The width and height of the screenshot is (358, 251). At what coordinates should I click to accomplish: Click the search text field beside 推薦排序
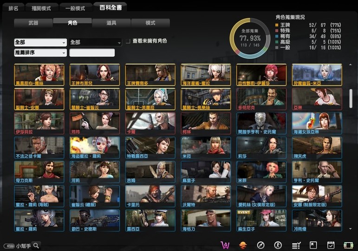pos(92,53)
